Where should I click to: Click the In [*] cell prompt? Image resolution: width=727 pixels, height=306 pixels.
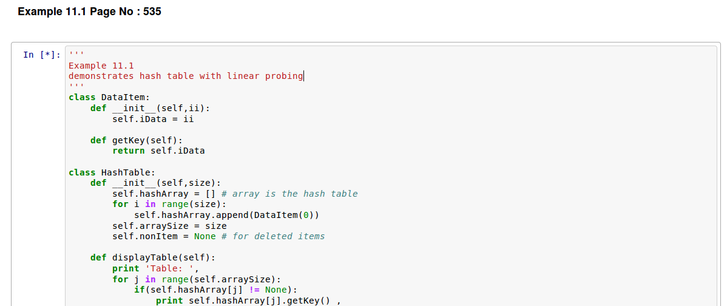point(42,55)
